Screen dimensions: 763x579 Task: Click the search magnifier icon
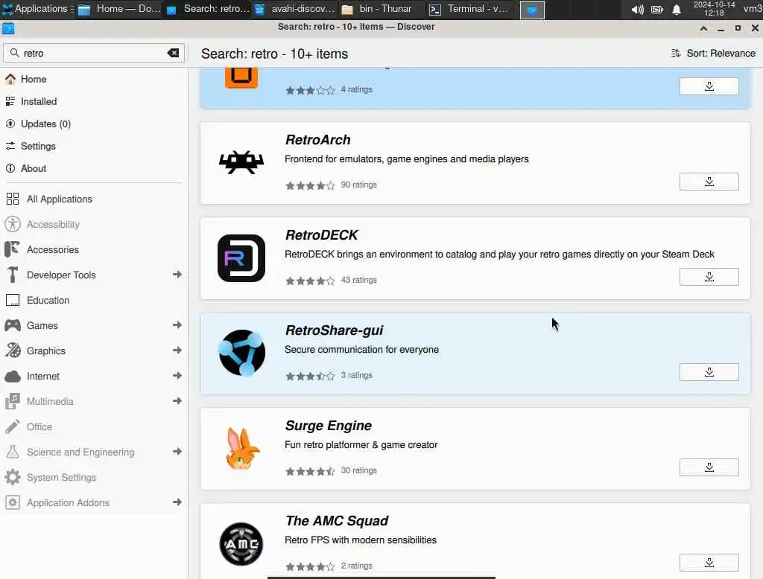coord(15,53)
